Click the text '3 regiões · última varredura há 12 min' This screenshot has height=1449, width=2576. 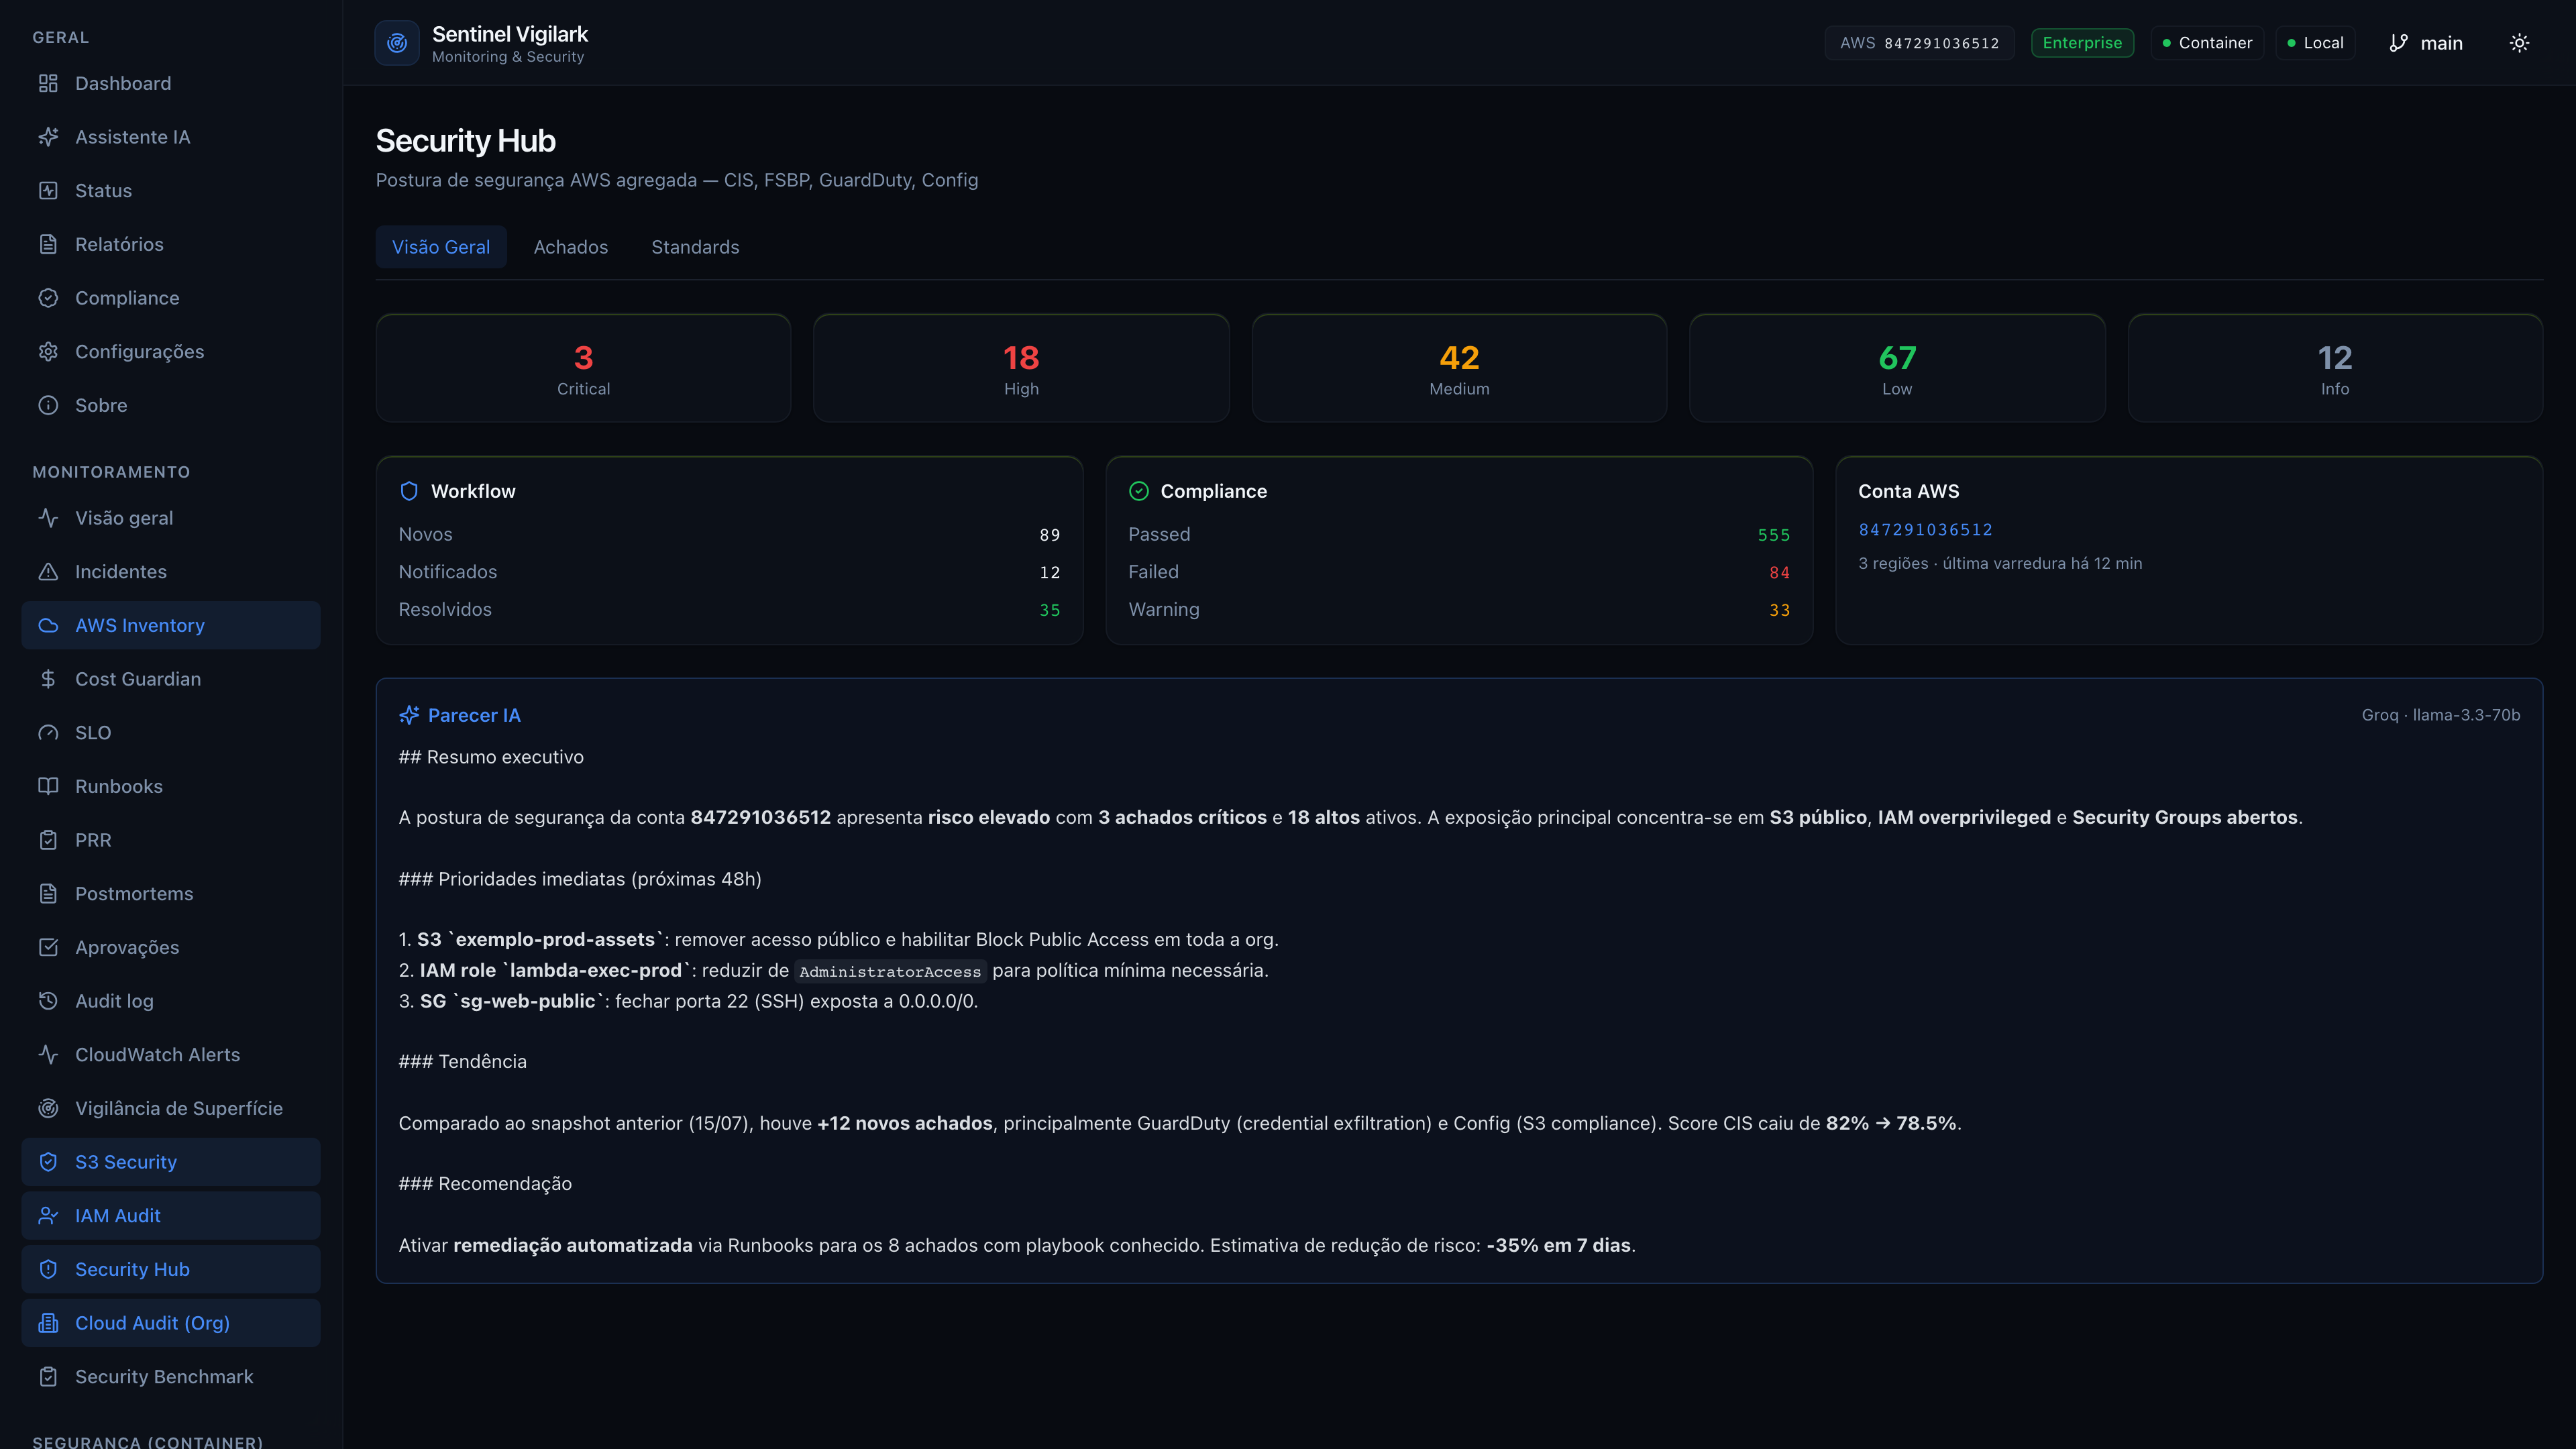click(x=2000, y=564)
